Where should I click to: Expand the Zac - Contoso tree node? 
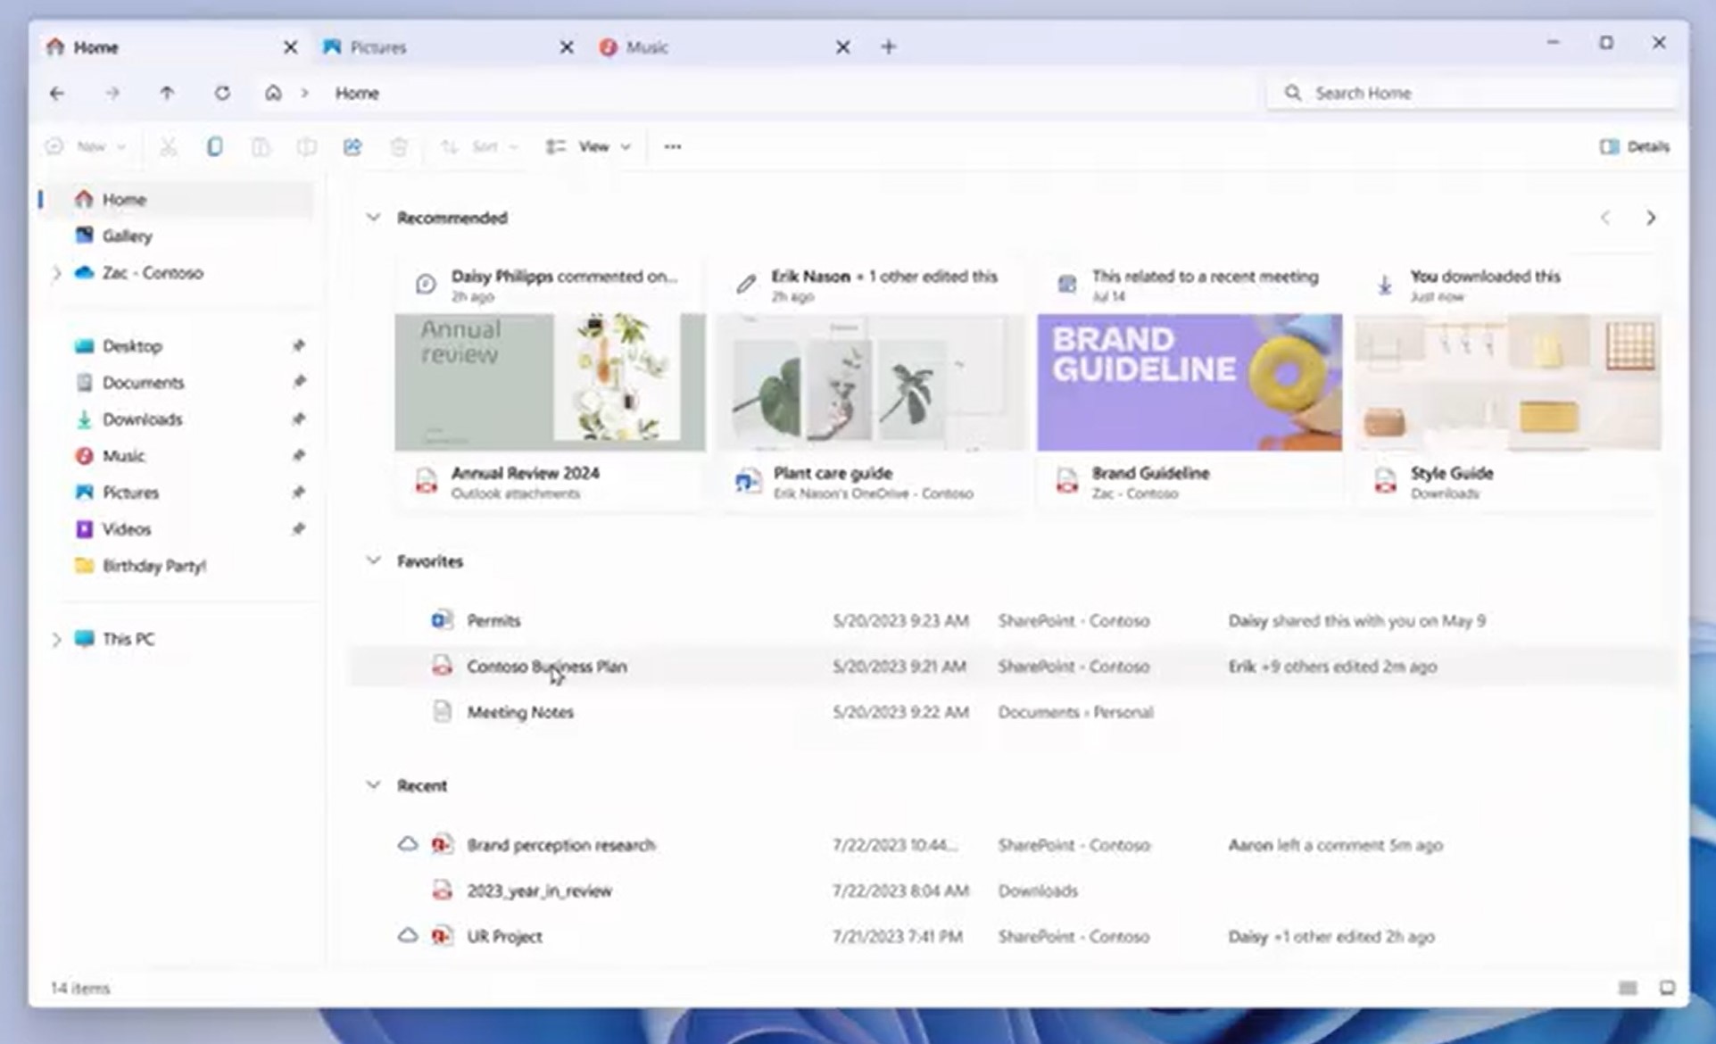click(x=56, y=273)
